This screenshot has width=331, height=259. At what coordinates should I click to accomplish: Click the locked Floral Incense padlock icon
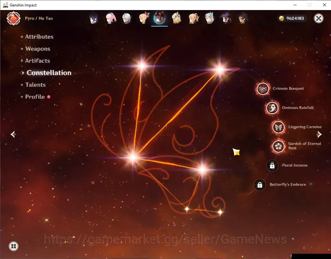coord(272,165)
